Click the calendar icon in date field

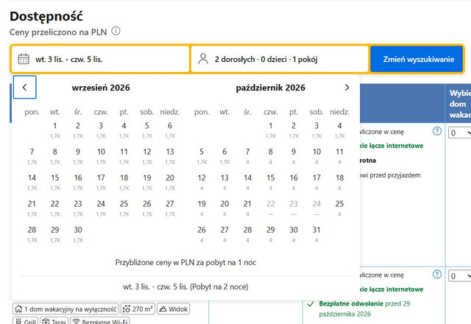[x=24, y=59]
